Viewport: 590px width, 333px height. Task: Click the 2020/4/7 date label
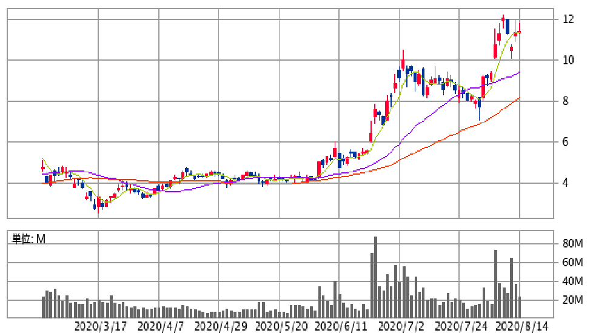click(161, 326)
